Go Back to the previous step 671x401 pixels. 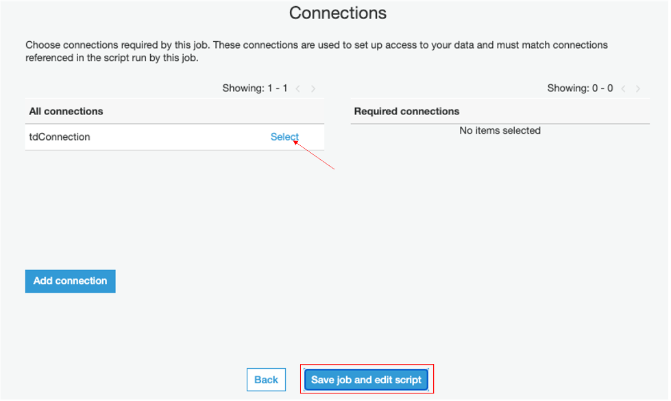[266, 380]
